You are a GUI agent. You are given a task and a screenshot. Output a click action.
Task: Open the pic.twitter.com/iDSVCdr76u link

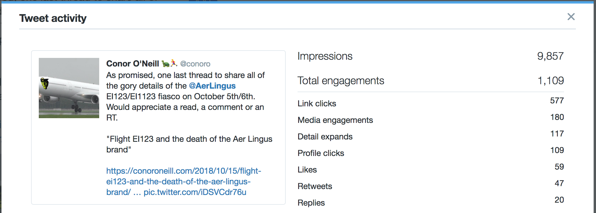click(195, 192)
